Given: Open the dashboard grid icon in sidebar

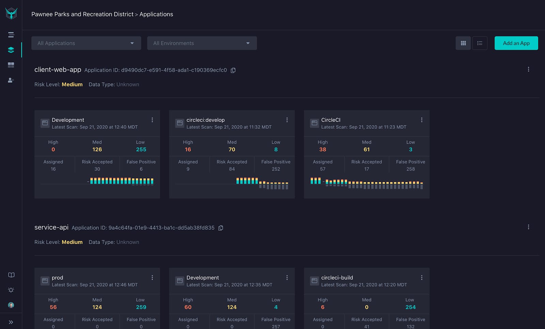Looking at the screenshot, I should click(x=11, y=65).
